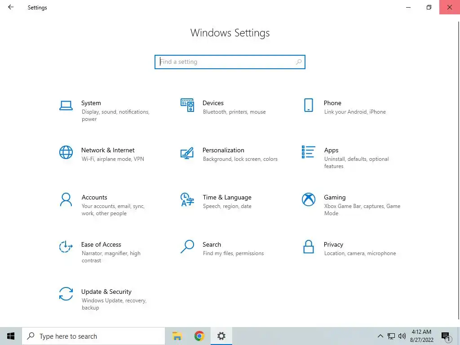Click the Devices keyboard and speaker icon
460x345 pixels.
point(187,105)
